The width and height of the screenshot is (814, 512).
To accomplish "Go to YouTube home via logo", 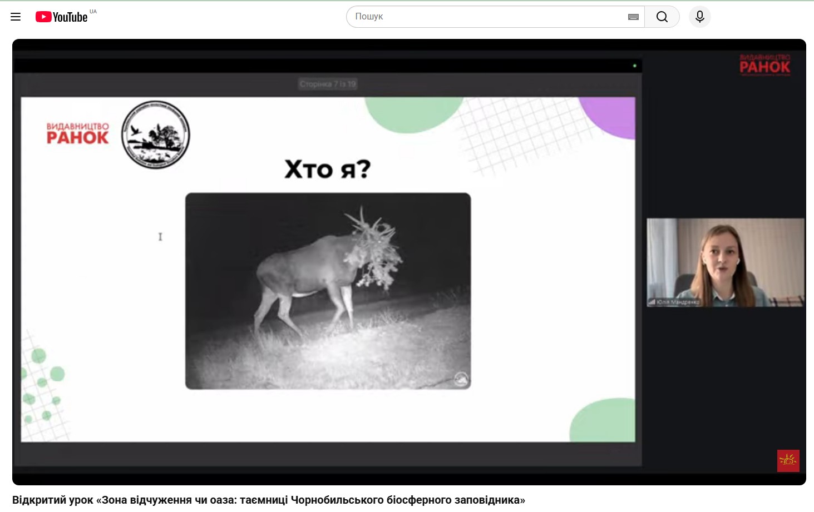I will click(x=61, y=17).
